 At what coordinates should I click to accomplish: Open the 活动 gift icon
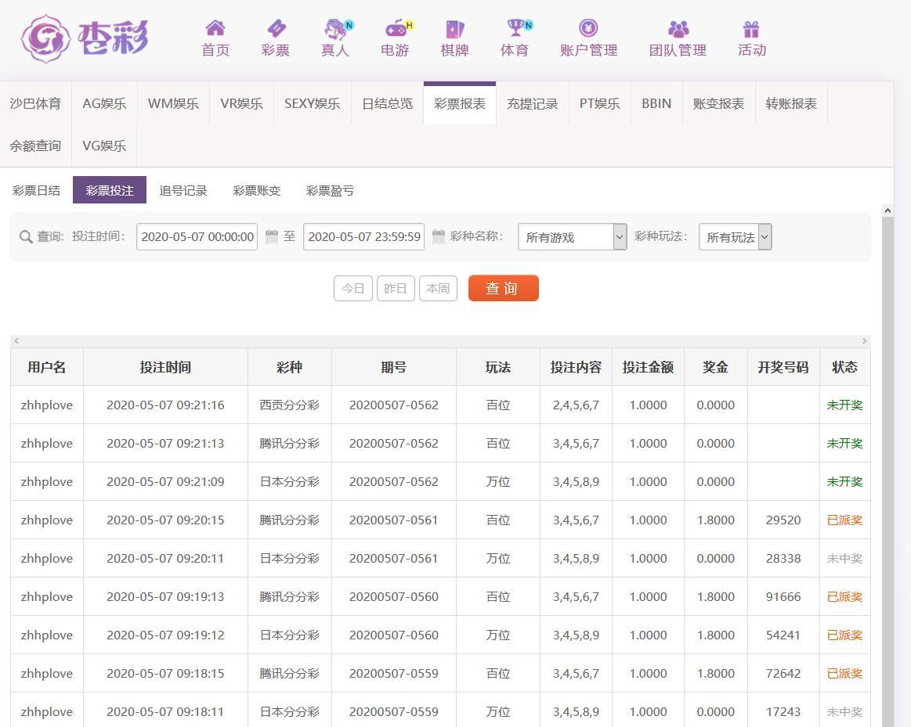coord(751,29)
